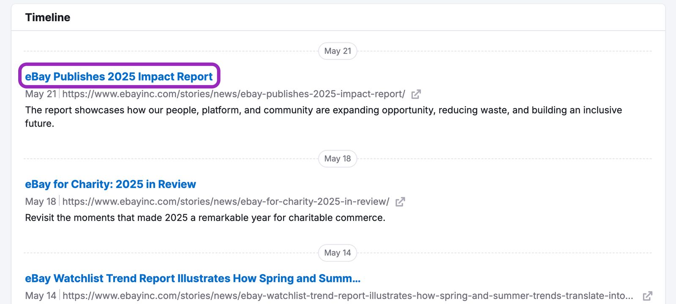Select the May 21 date marker pill
This screenshot has height=304, width=676.
click(x=338, y=51)
